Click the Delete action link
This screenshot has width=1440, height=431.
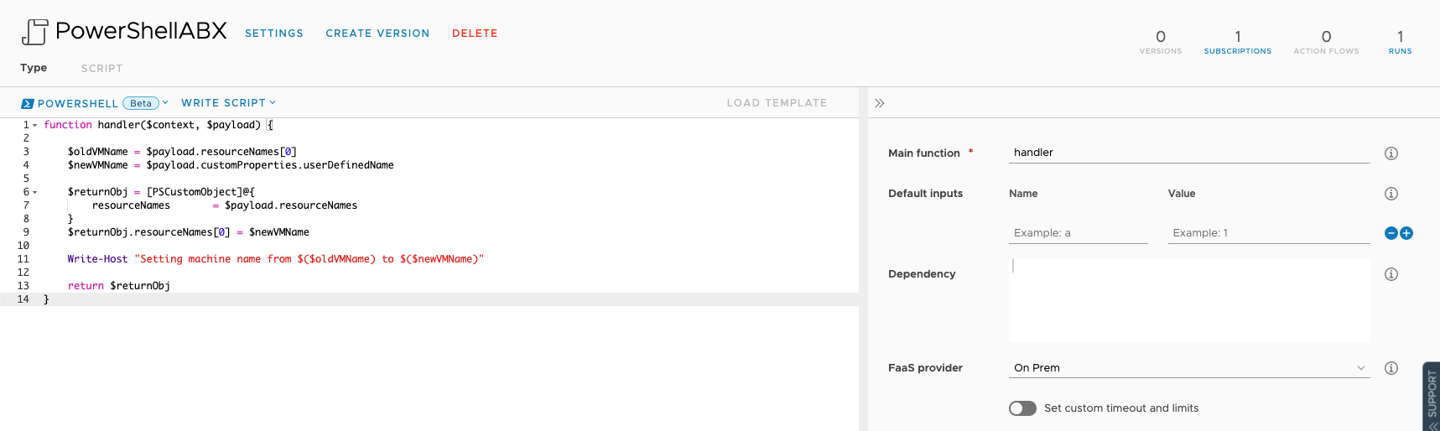[x=475, y=34]
